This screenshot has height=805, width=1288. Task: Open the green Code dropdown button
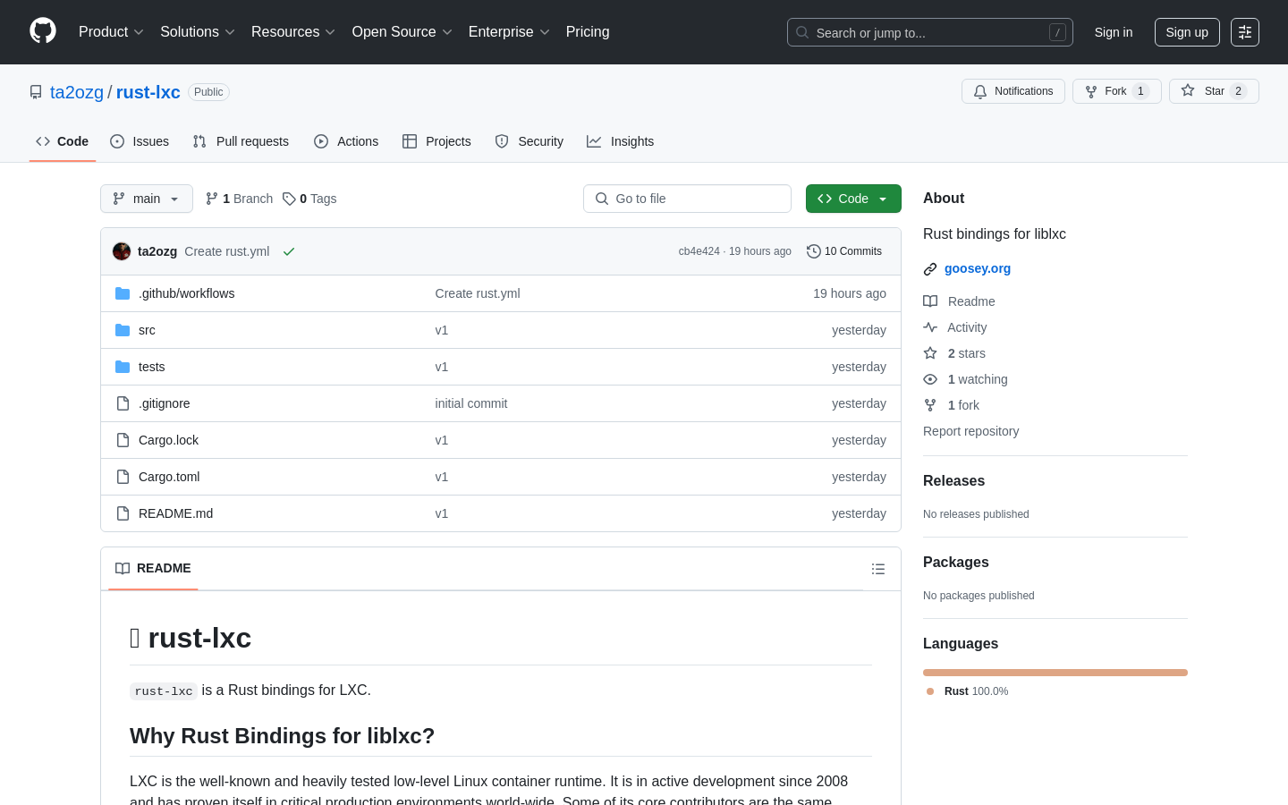pos(853,199)
